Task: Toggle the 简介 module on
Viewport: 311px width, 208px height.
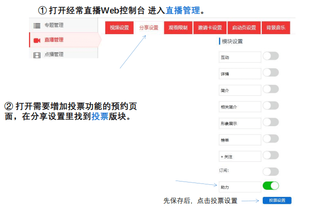Action: coord(270,89)
